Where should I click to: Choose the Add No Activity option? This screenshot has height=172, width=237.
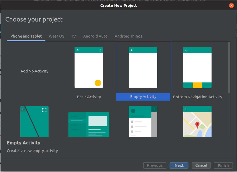click(x=34, y=71)
